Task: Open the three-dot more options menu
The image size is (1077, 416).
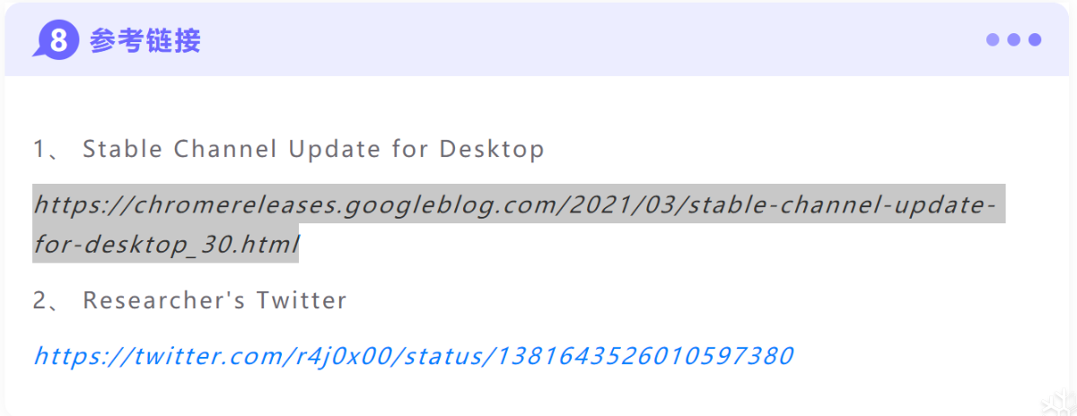Action: click(x=1013, y=40)
